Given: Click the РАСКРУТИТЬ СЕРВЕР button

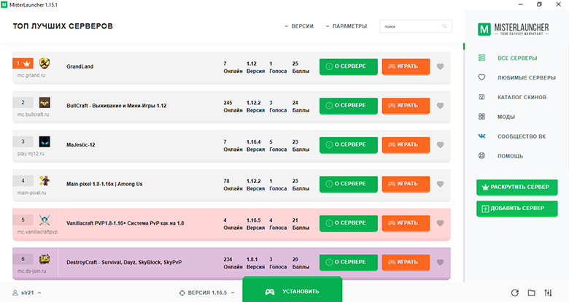Looking at the screenshot, I should pyautogui.click(x=516, y=187).
